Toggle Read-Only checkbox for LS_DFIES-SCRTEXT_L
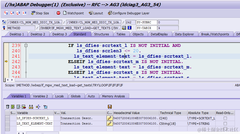Viewport: 240px width, 134px height. [x=225, y=118]
